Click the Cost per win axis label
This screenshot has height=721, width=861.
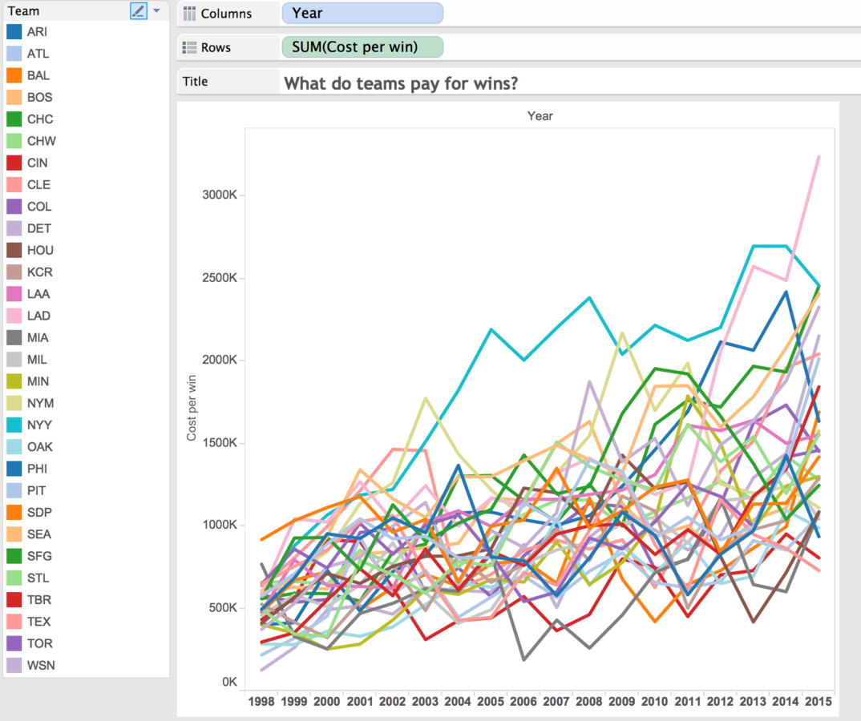pos(191,408)
